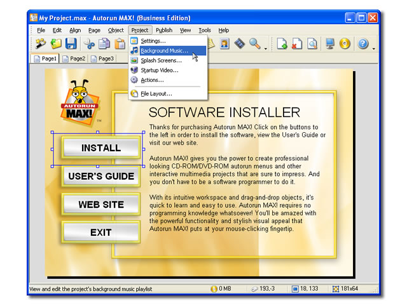407x305 pixels.
Task: Open the View menu
Action: point(185,30)
